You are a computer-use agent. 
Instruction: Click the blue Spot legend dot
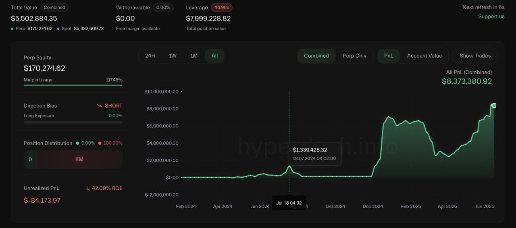(x=58, y=29)
